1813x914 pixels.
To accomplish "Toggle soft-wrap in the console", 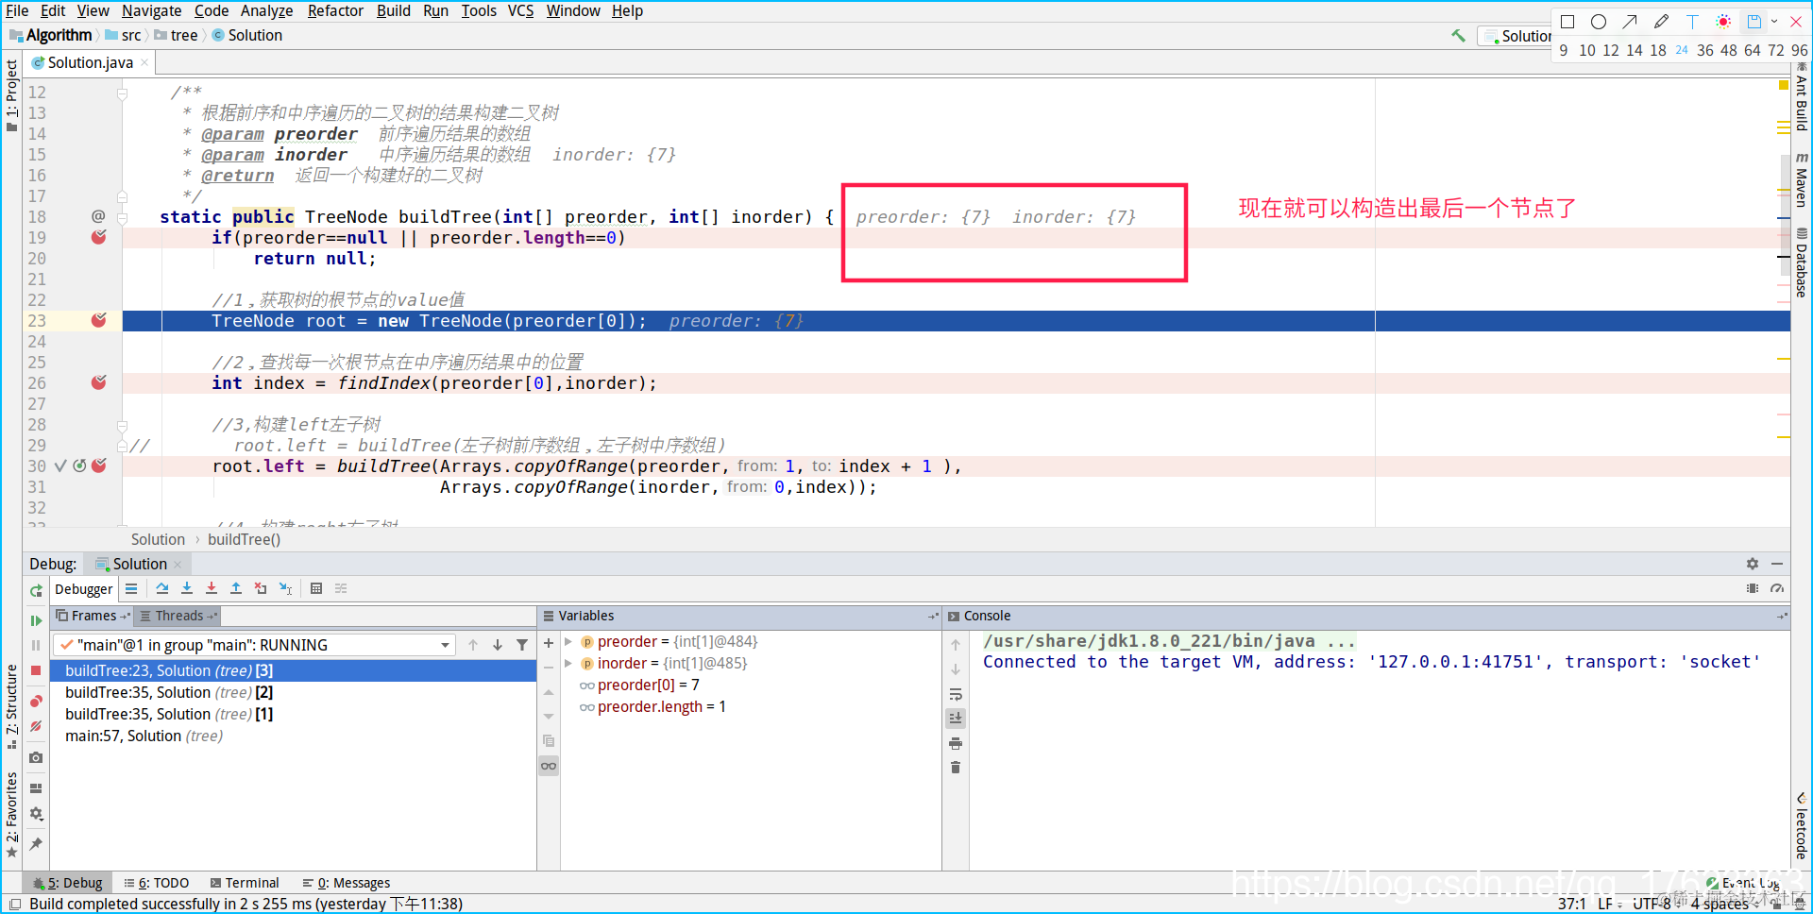I will [956, 694].
